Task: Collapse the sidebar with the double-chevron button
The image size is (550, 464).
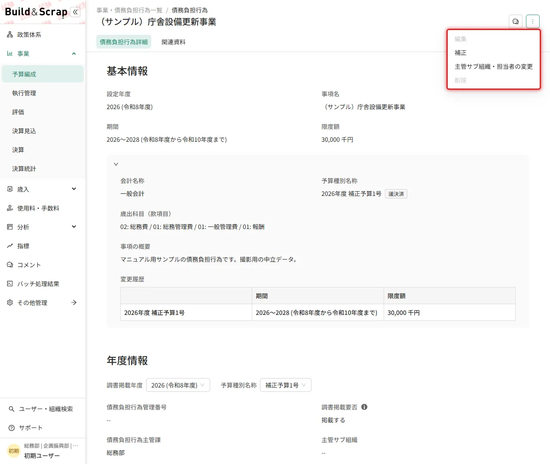Action: [75, 12]
